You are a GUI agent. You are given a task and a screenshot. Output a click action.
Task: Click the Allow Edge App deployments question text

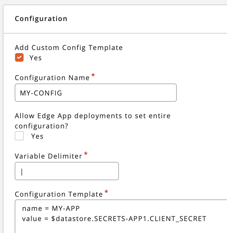(93, 116)
